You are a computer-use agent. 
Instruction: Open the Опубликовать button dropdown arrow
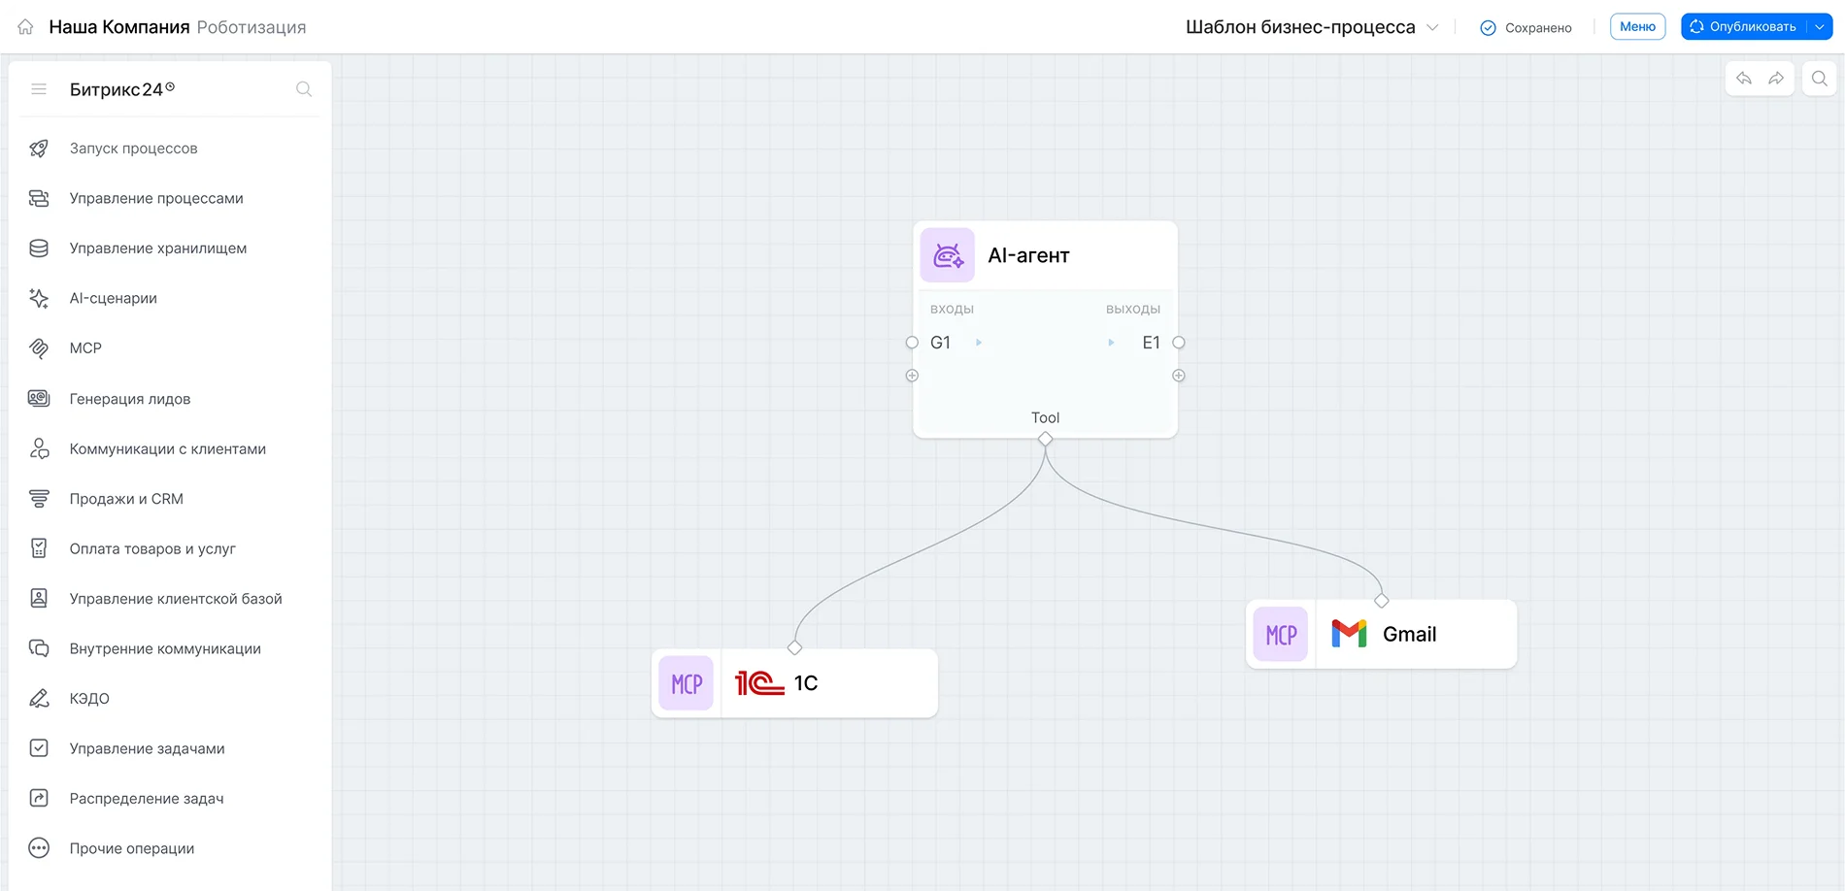(1820, 27)
